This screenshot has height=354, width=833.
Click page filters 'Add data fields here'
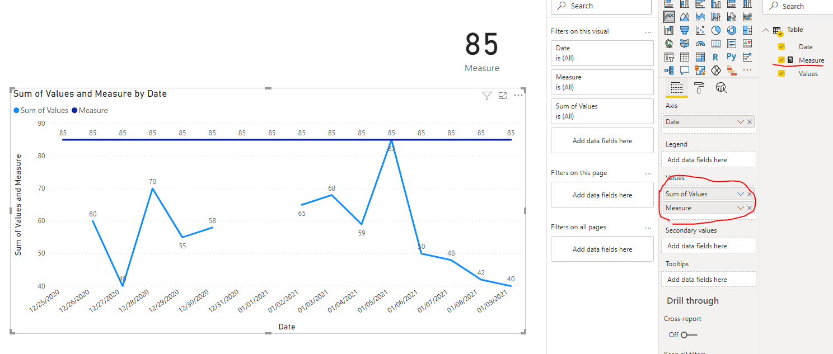[x=602, y=195]
